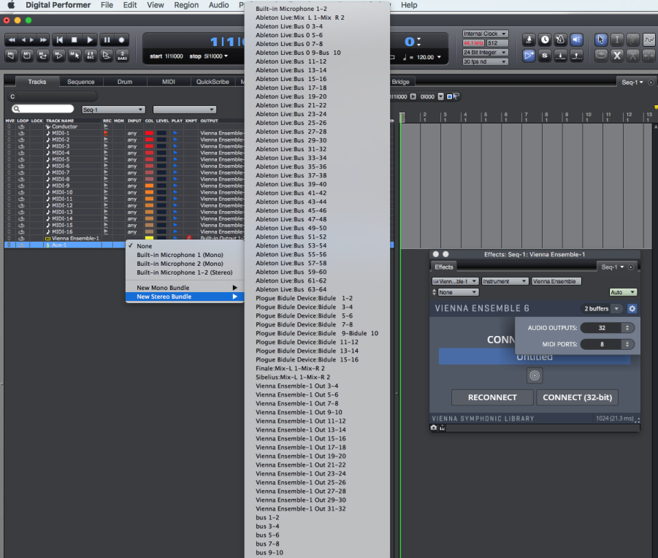Image resolution: width=658 pixels, height=558 pixels.
Task: Switch to the Sequence tab
Action: [80, 82]
